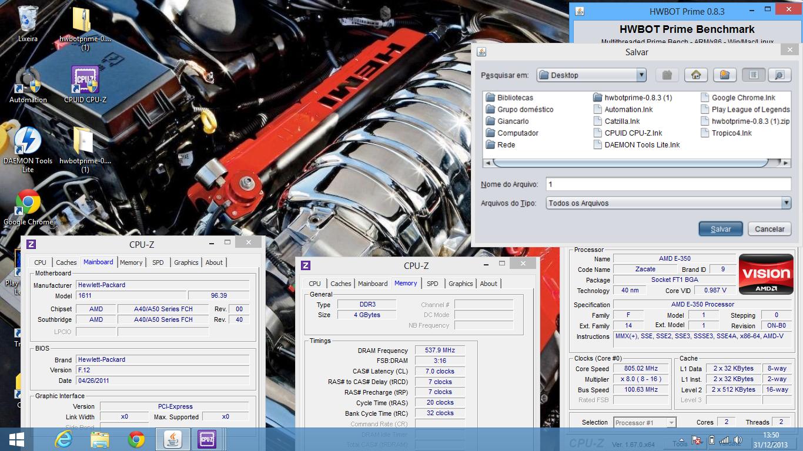Switch to details view in Salvar dialog
Image resolution: width=803 pixels, height=451 pixels.
click(x=779, y=75)
